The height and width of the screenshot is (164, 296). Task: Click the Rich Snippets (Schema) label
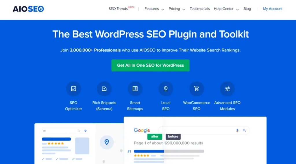[x=104, y=106]
